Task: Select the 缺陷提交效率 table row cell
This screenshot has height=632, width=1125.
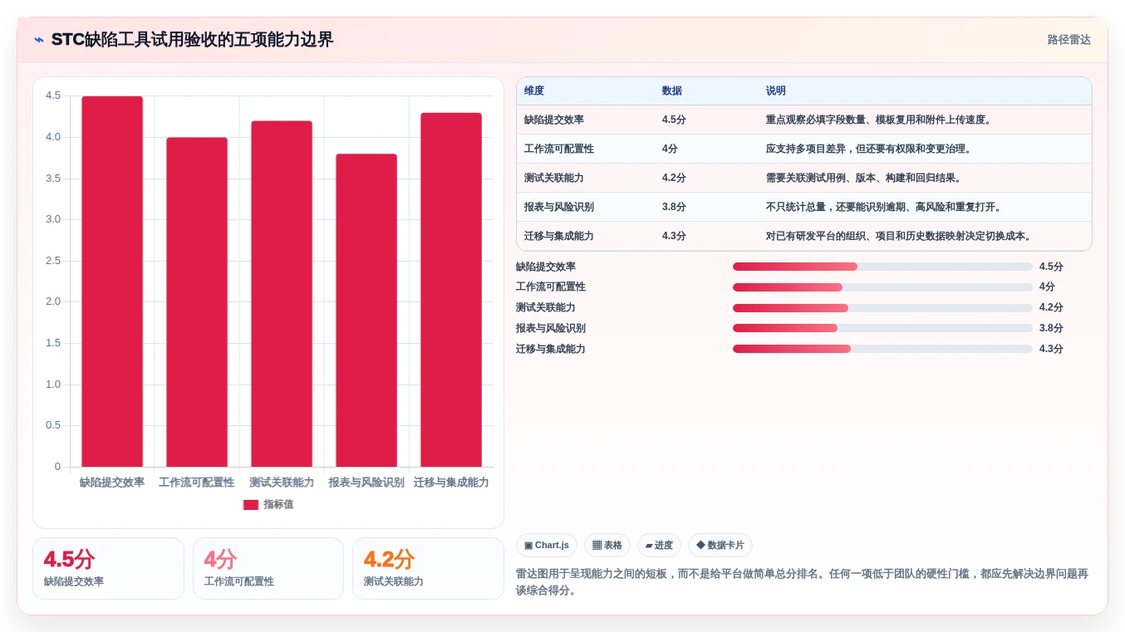Action: coord(554,120)
